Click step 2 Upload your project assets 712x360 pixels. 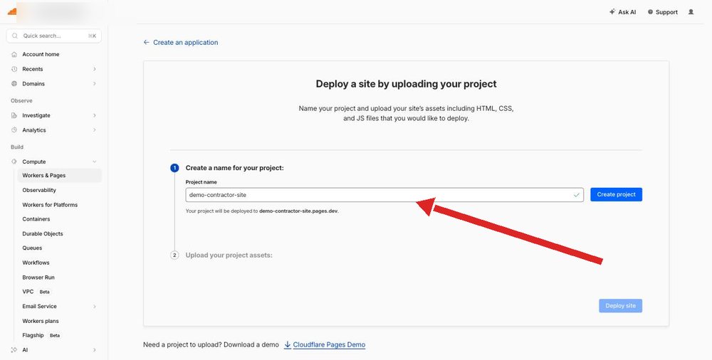(229, 255)
